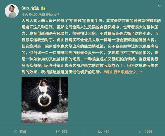Click the iPhone 7 source link
The height and width of the screenshot is (136, 165).
(52, 14)
